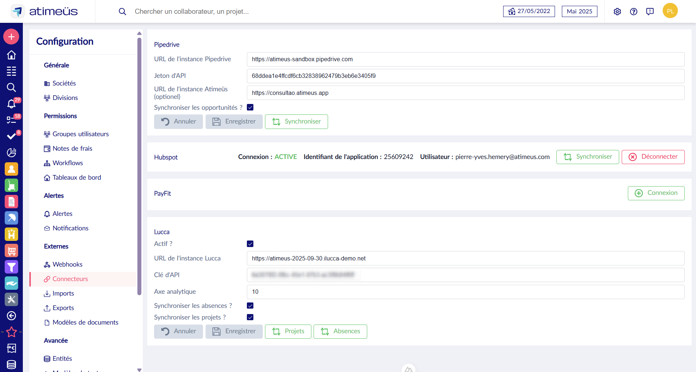The width and height of the screenshot is (696, 372).
Task: Open Divisions configuration page
Action: 61,98
